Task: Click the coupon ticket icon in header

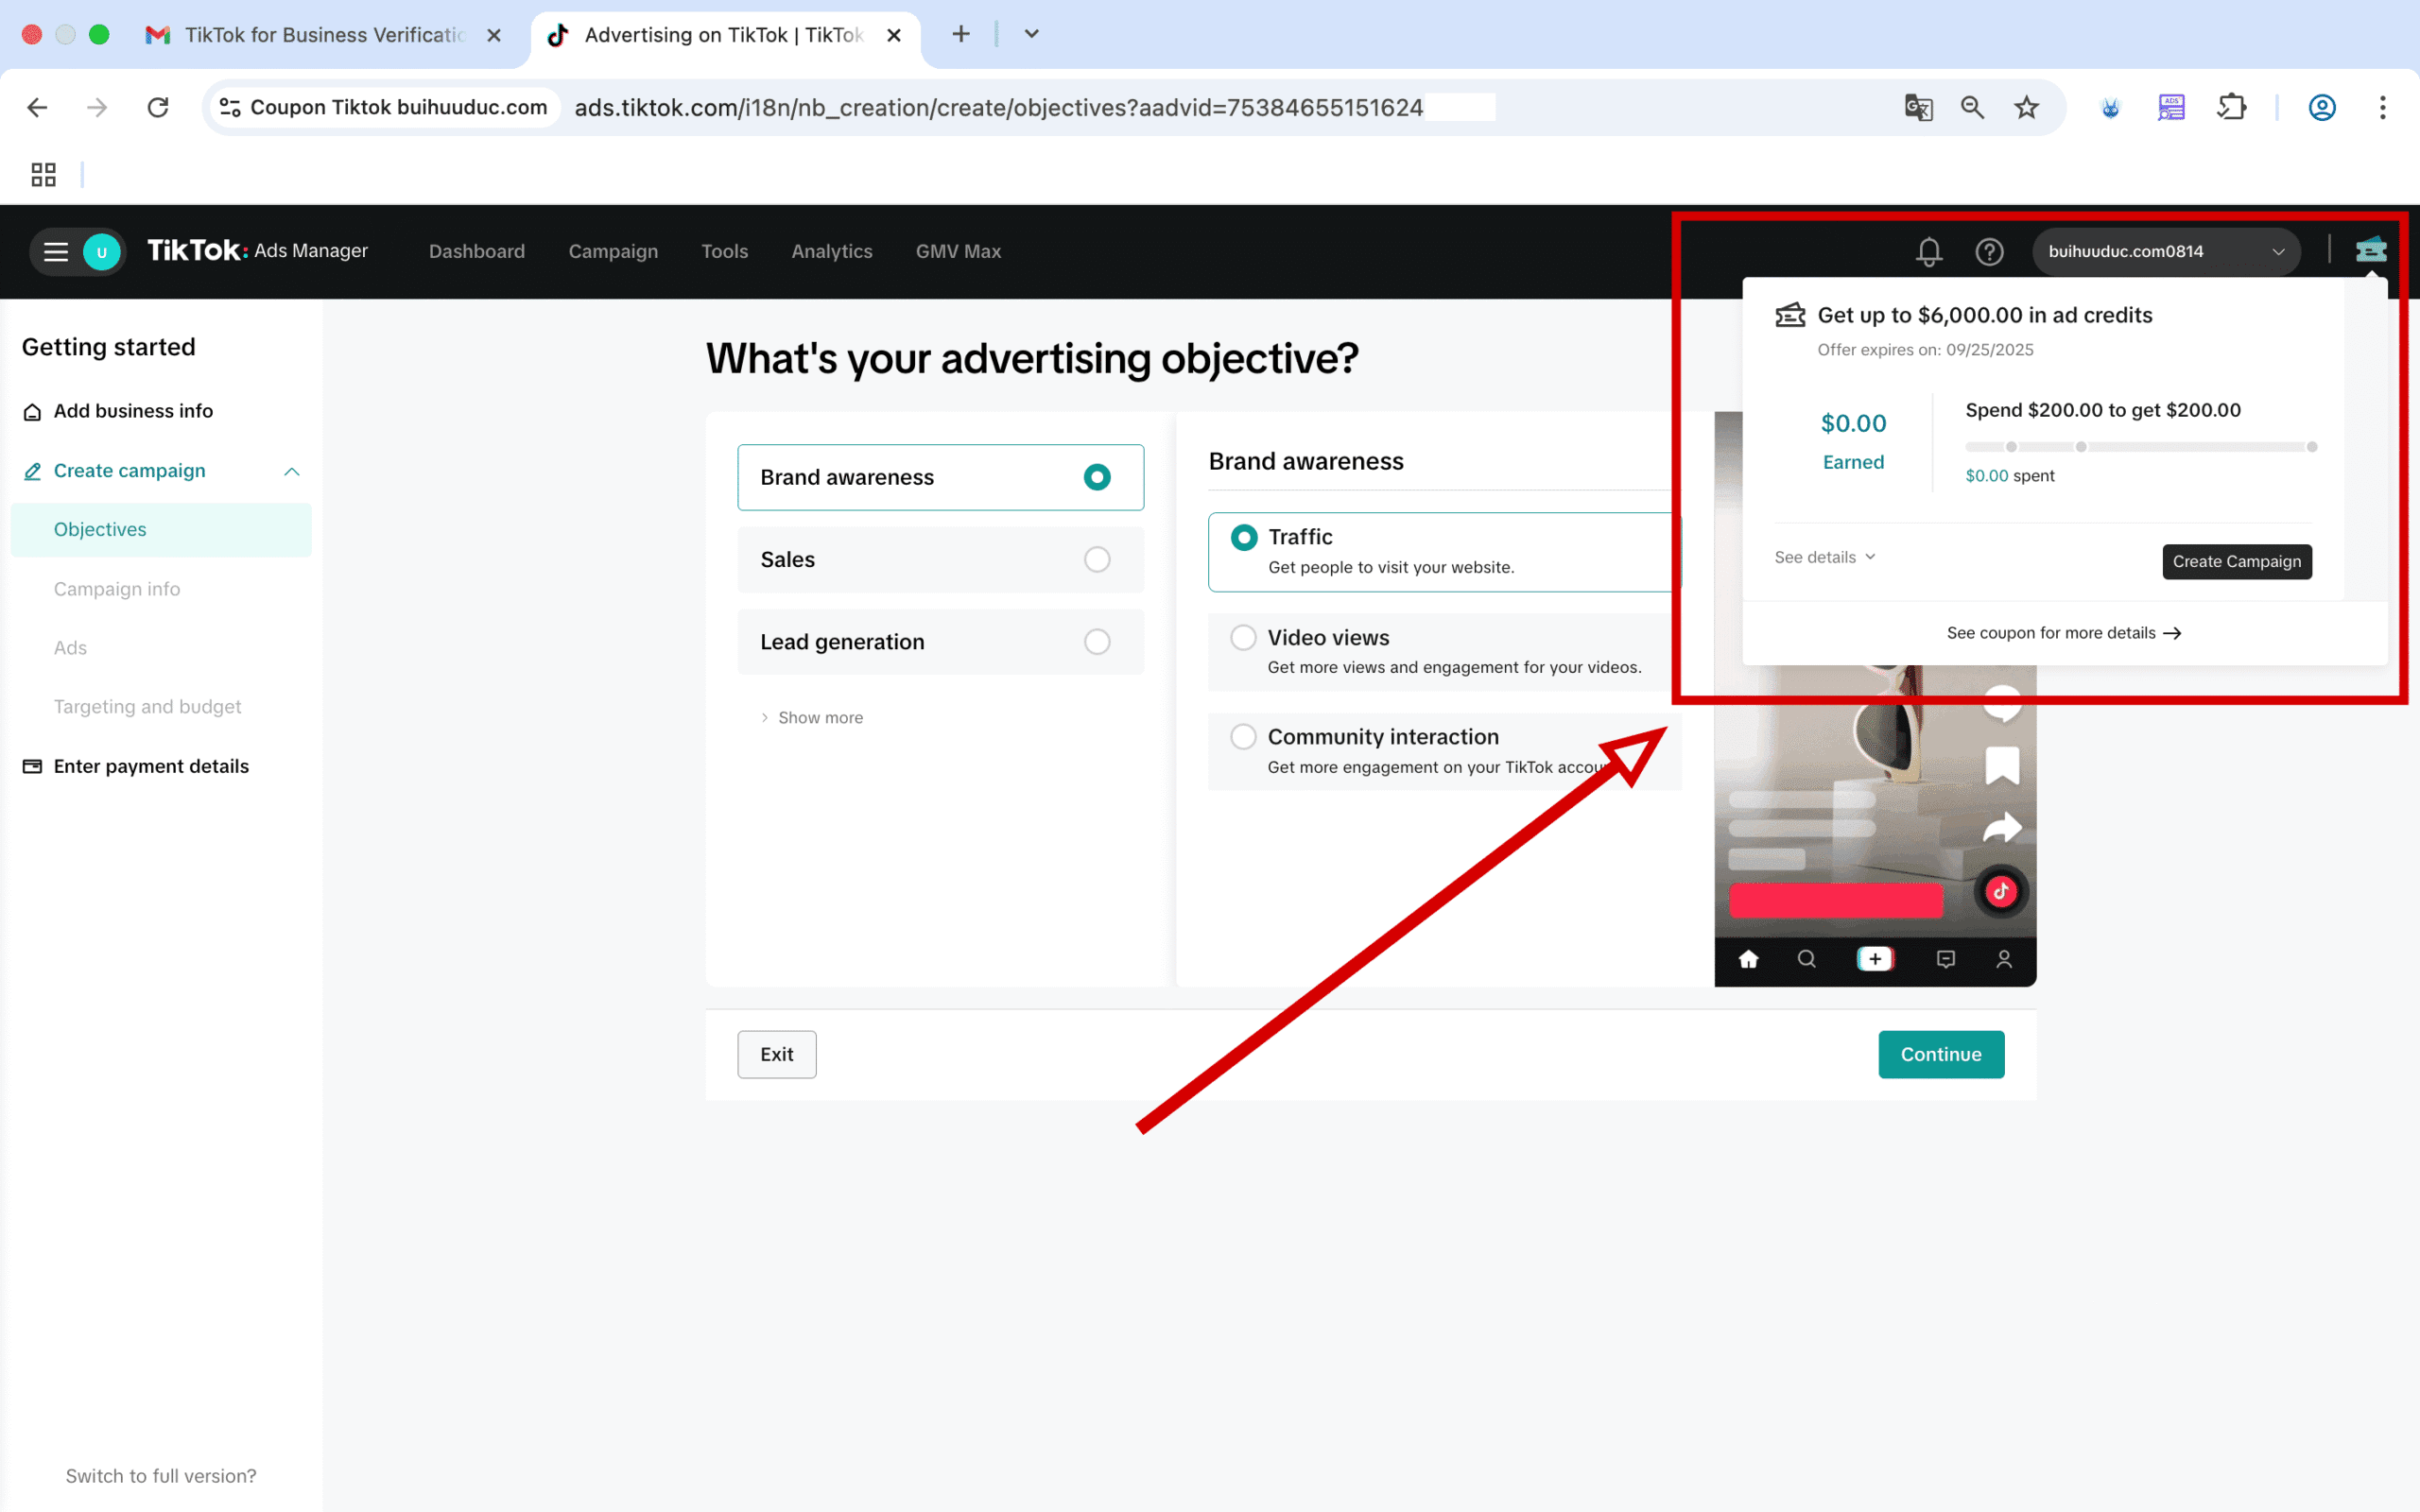Action: (x=2370, y=250)
